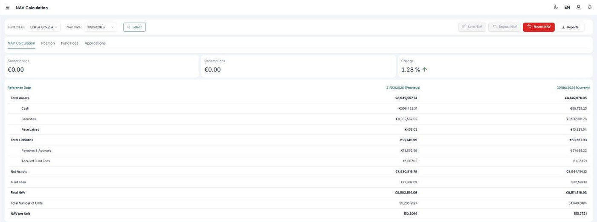
Task: Select the Net Assets row label
Action: 19,171
